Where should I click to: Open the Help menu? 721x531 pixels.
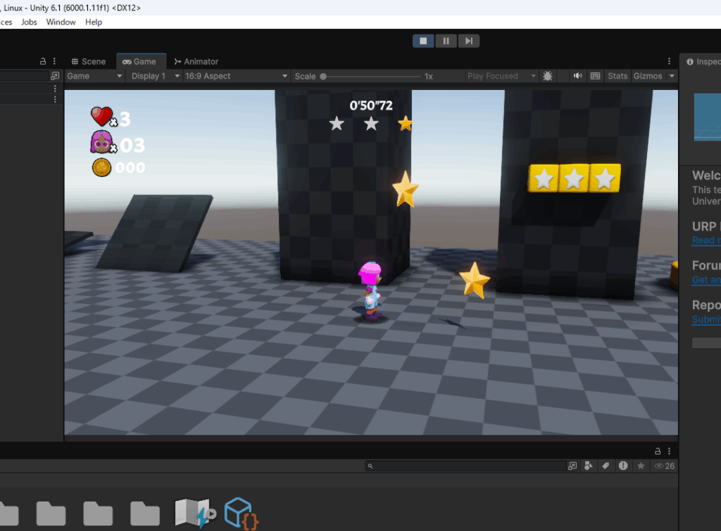coord(94,22)
